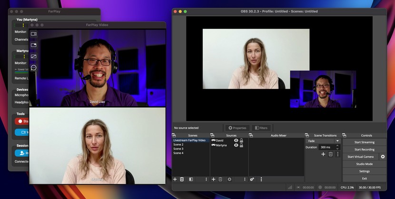Image resolution: width=395 pixels, height=199 pixels.
Task: Select Scene 2 in the Scenes list
Action: tap(191, 144)
